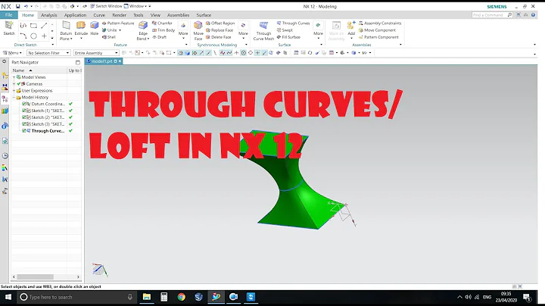545x306 pixels.
Task: Click the Windows Start button
Action: [x=8, y=297]
